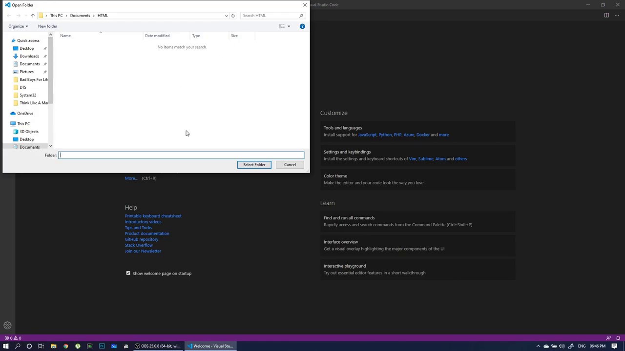Click the Select Folder button
625x351 pixels.
(x=254, y=165)
